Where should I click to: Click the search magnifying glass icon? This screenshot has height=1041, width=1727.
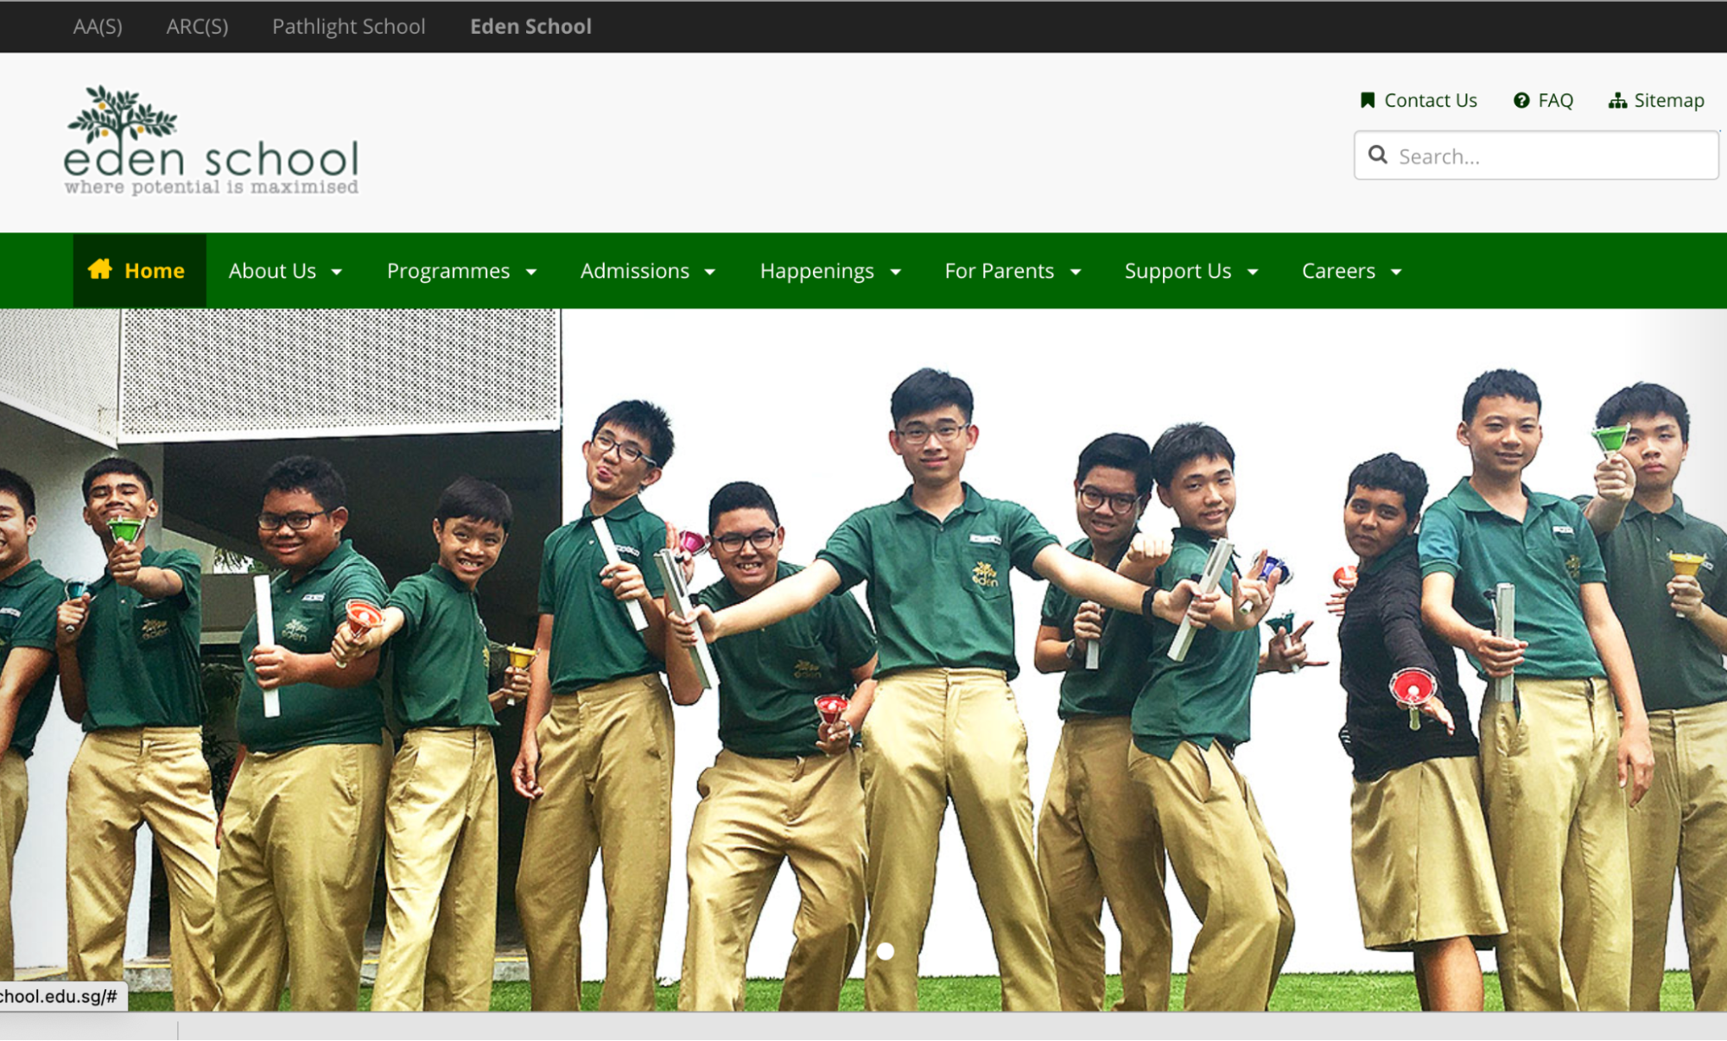tap(1378, 156)
